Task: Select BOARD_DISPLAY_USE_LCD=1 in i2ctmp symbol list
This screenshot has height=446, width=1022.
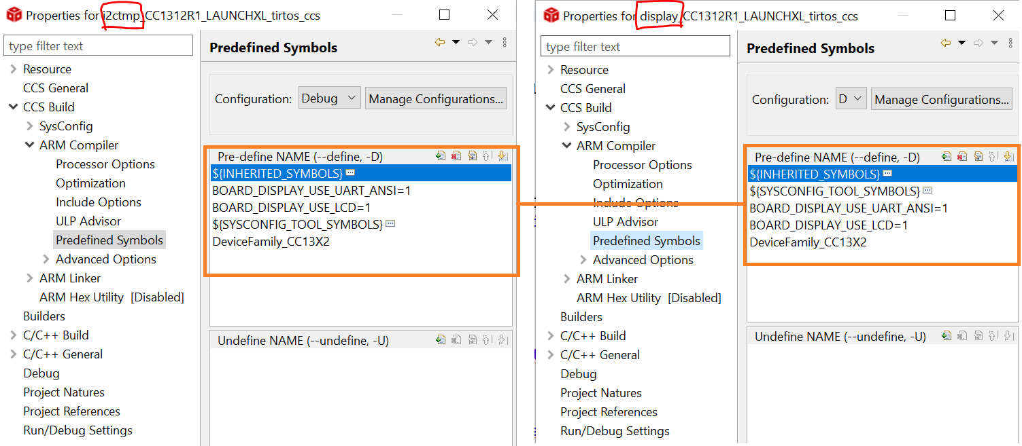Action: click(x=291, y=207)
